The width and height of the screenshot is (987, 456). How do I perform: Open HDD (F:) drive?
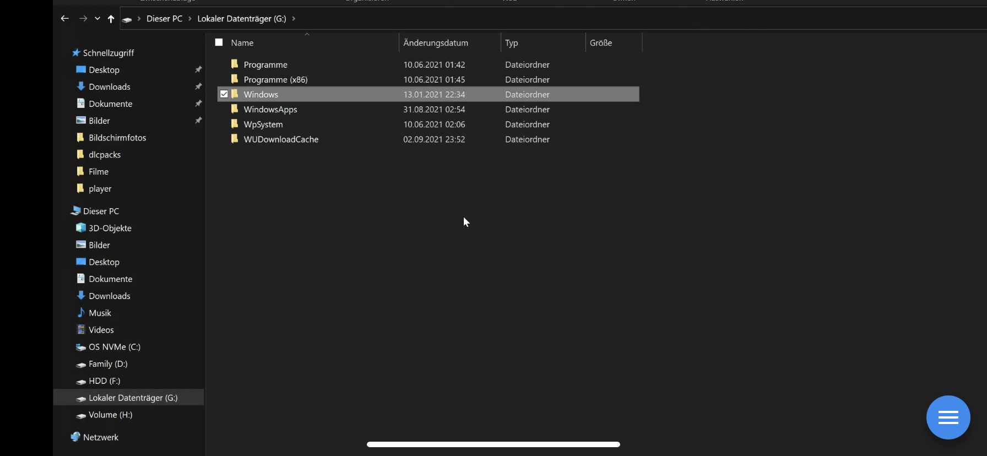[105, 381]
